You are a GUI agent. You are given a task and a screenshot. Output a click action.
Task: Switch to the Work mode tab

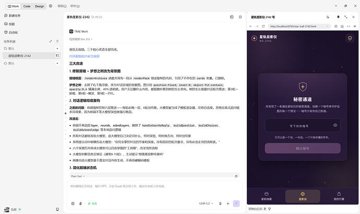click(14, 6)
